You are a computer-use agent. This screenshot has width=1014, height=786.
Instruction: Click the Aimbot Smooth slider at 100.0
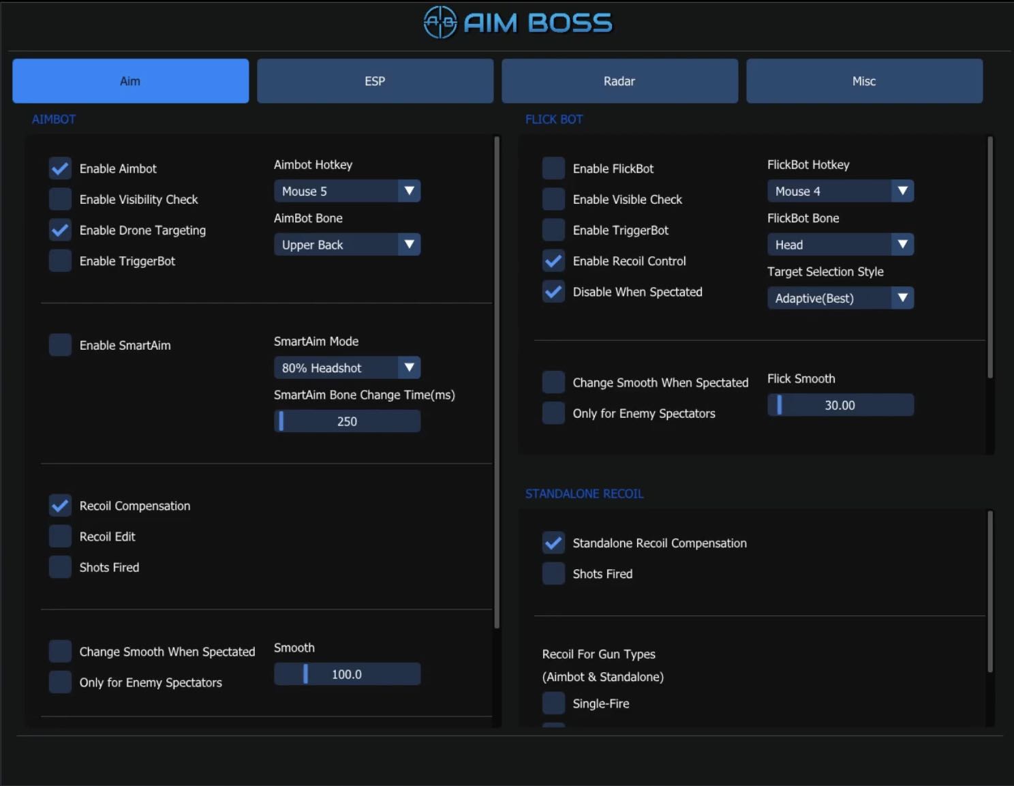347,674
